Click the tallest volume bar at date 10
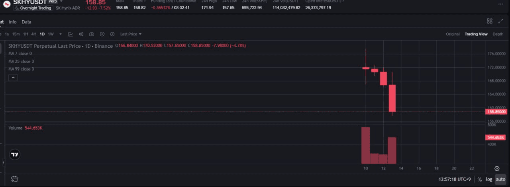This screenshot has width=510, height=187. point(365,145)
